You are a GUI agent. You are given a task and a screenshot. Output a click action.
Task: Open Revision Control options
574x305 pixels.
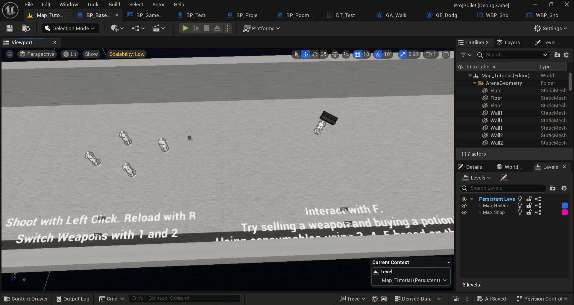click(x=542, y=298)
